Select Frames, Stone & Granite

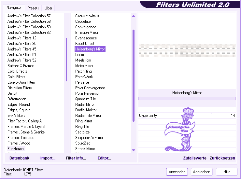tap(26, 132)
